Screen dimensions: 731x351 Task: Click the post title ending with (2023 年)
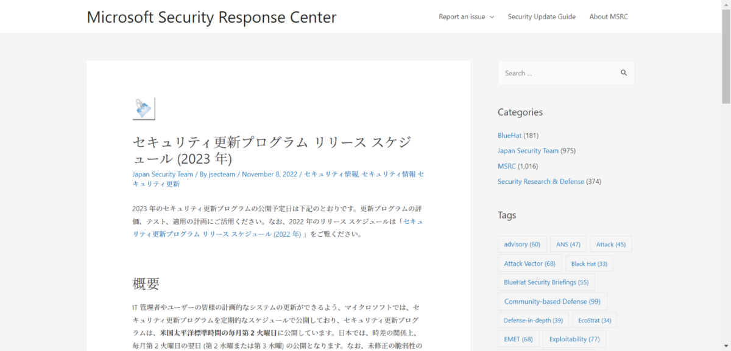(272, 150)
